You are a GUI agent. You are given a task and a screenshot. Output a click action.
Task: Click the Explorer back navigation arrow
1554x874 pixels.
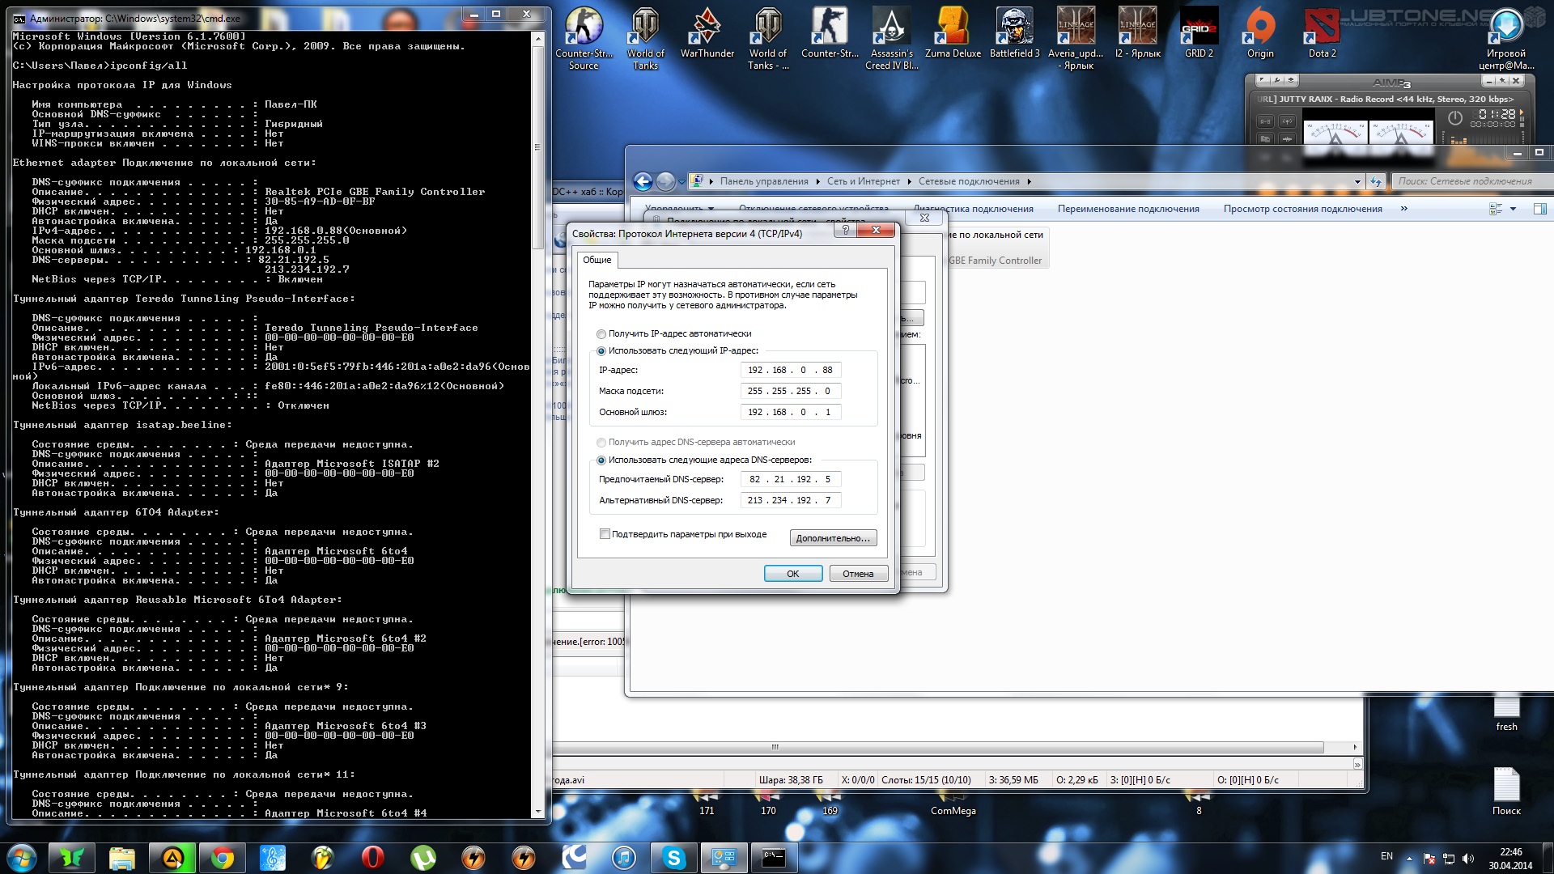643,181
